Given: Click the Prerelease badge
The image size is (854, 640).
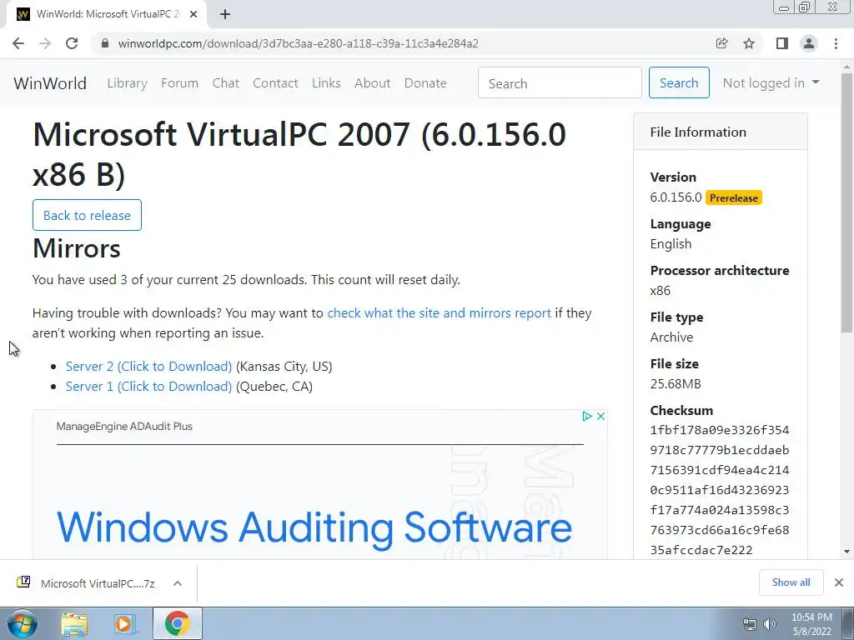Looking at the screenshot, I should coord(734,198).
